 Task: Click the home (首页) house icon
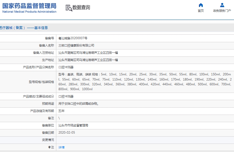(x=201, y=5)
